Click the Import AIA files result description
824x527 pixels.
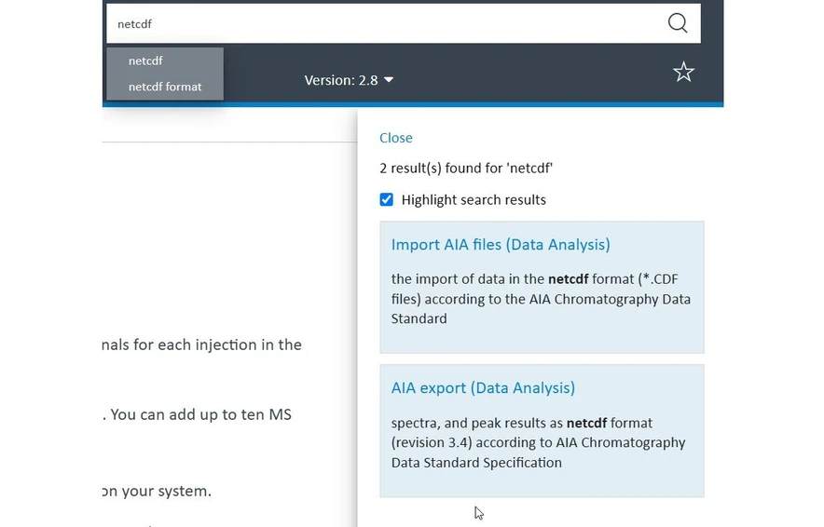click(x=541, y=299)
